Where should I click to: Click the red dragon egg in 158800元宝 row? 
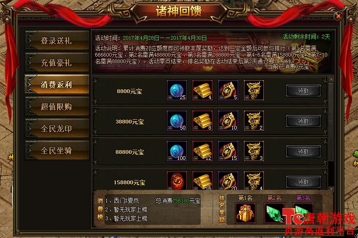tap(177, 180)
